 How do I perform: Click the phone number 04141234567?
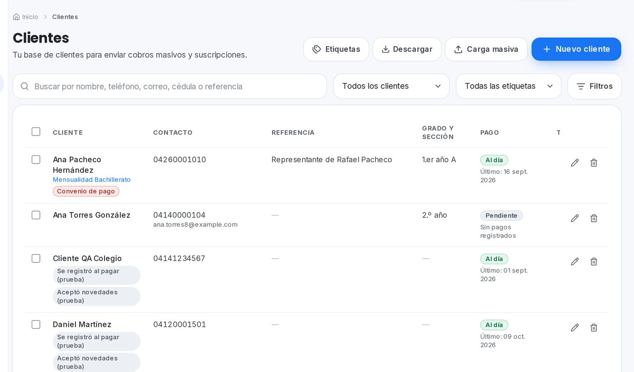(x=179, y=258)
